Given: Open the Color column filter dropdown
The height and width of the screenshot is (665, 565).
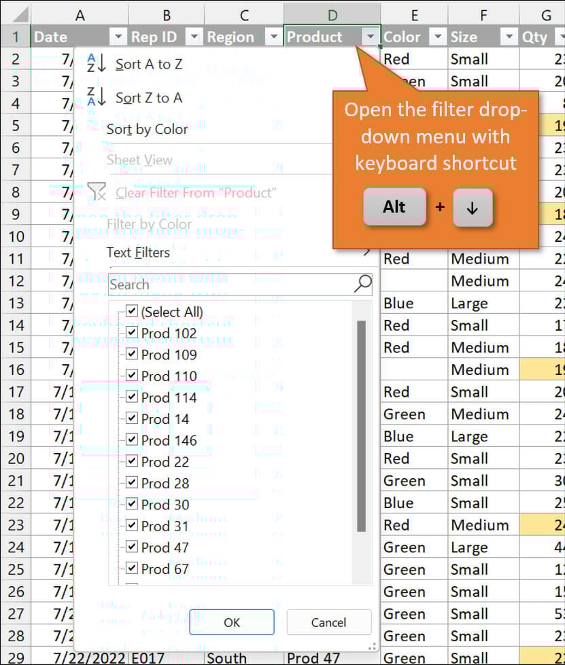Looking at the screenshot, I should 438,37.
